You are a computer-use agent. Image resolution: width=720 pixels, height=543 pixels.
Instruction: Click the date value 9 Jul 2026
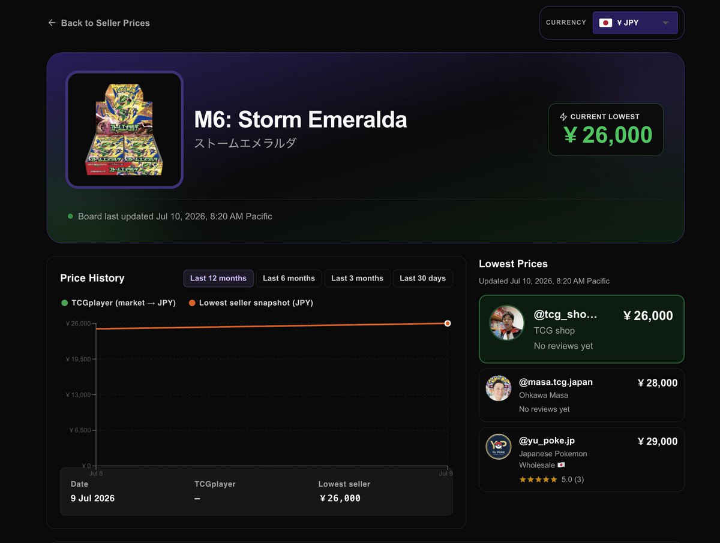coord(92,498)
